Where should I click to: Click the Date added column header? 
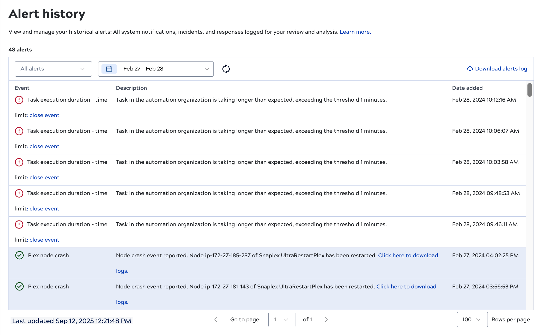pos(467,88)
